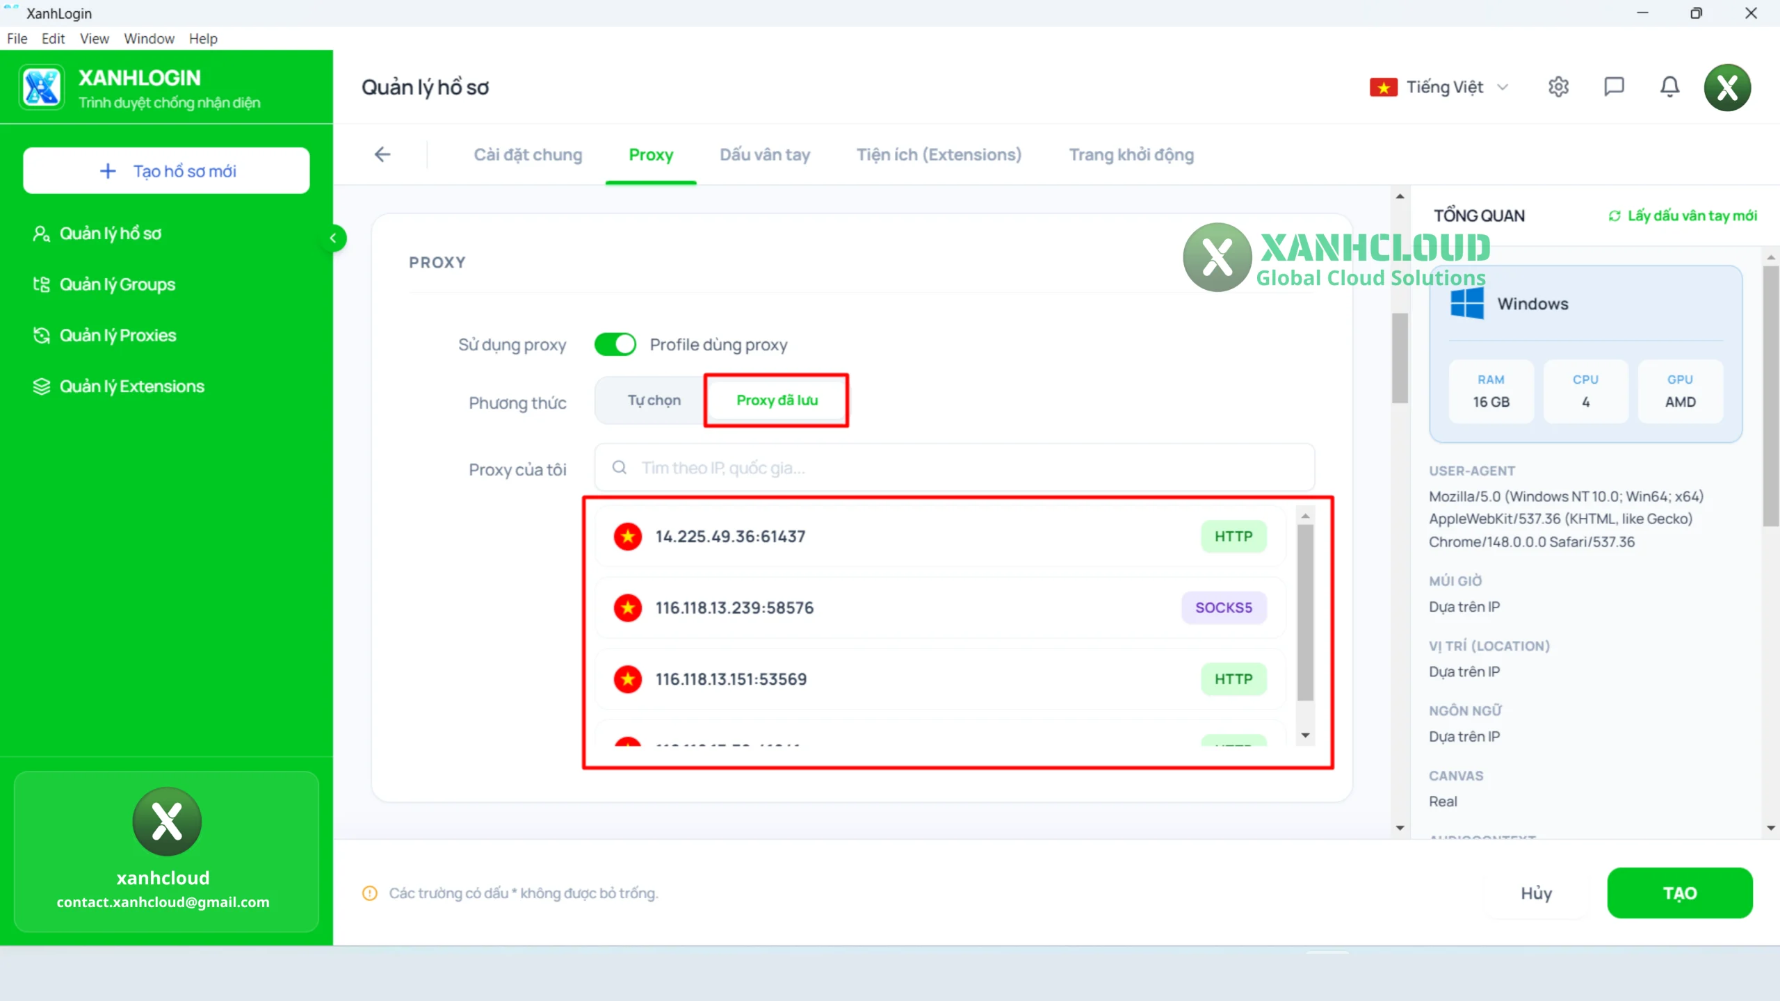Click the proxy list scrollbar thumb
1780x1001 pixels.
pyautogui.click(x=1305, y=612)
